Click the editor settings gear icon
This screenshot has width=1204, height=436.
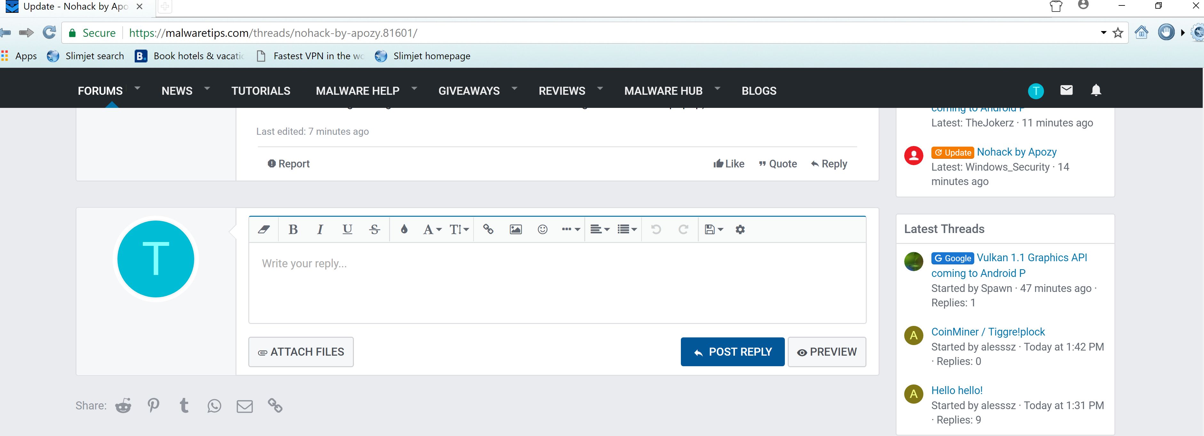coord(740,229)
